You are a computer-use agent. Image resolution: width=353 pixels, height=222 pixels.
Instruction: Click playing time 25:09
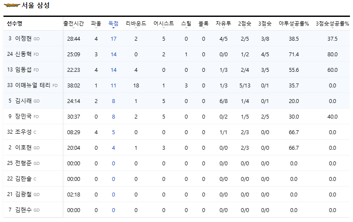coord(74,54)
